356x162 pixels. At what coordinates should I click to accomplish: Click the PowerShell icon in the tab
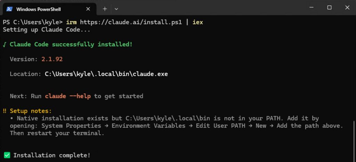9,8
